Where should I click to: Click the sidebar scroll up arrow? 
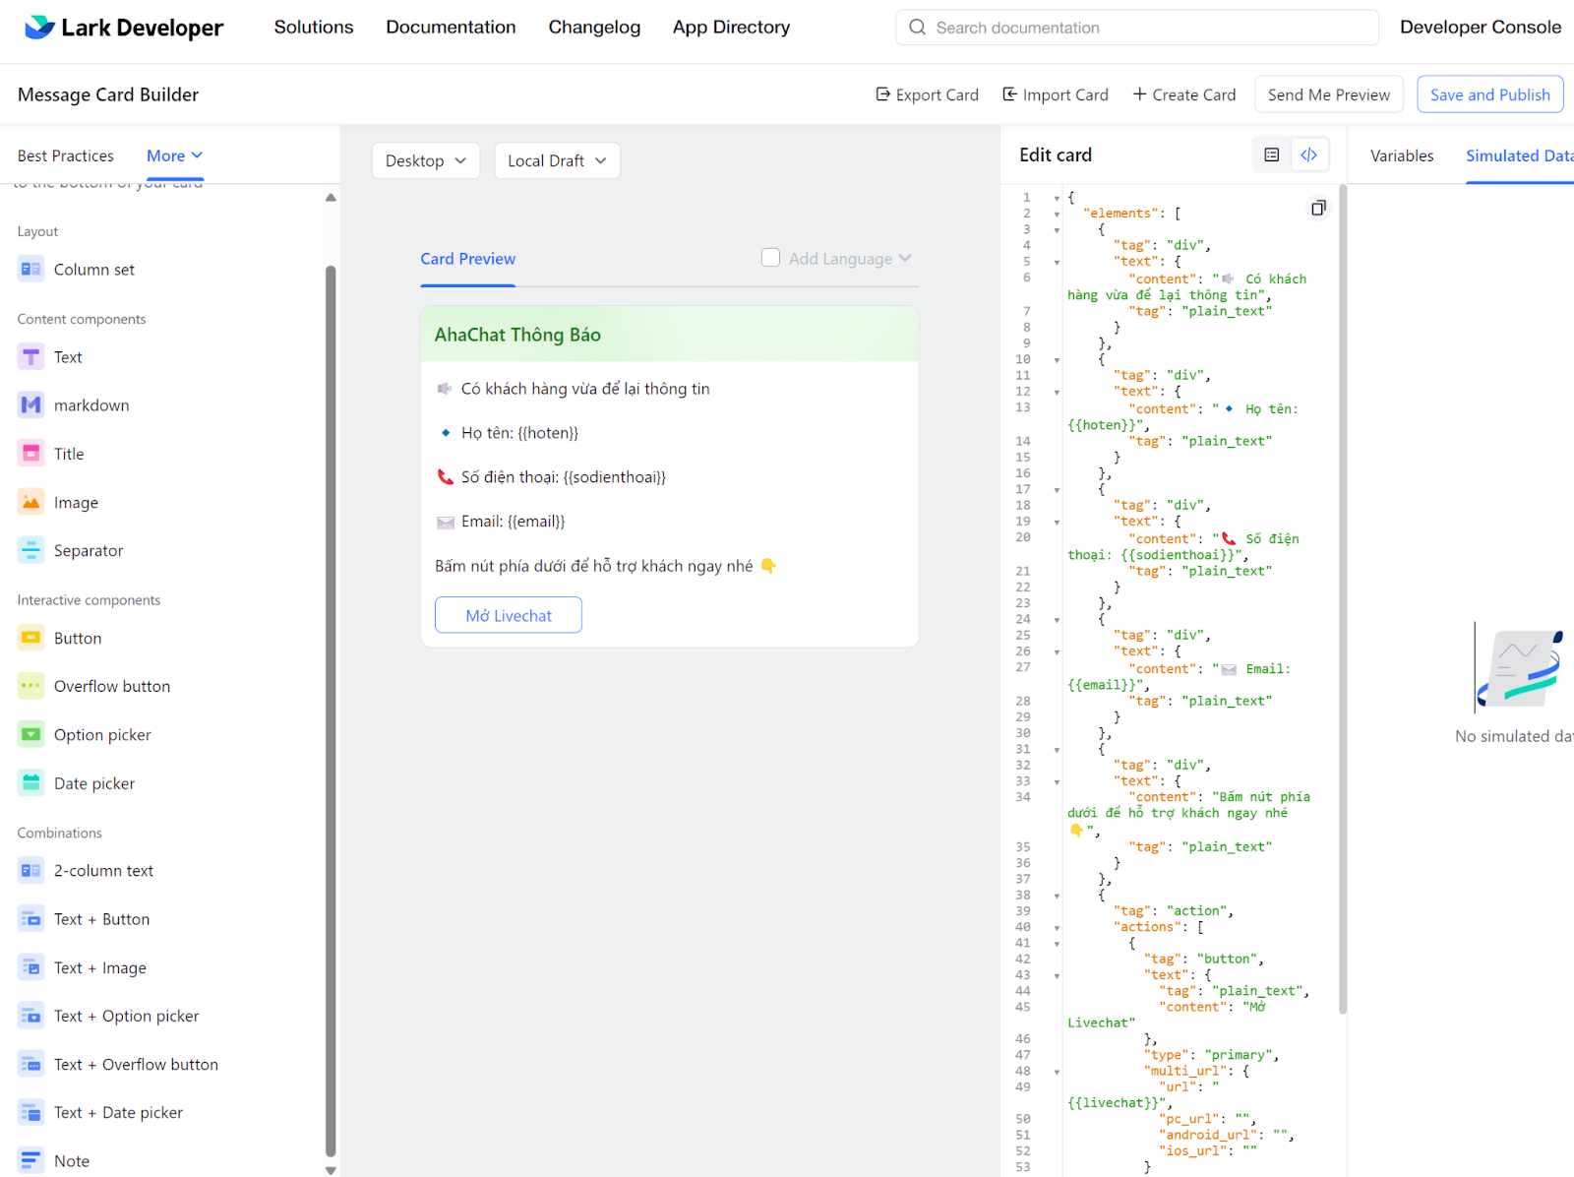tap(331, 198)
